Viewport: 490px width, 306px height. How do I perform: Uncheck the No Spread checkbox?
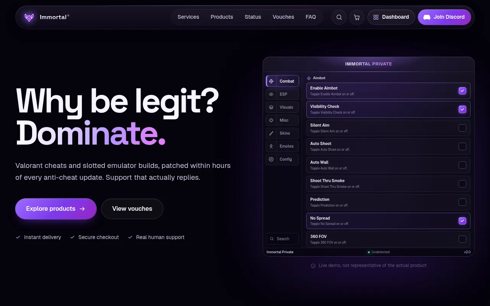pyautogui.click(x=462, y=221)
